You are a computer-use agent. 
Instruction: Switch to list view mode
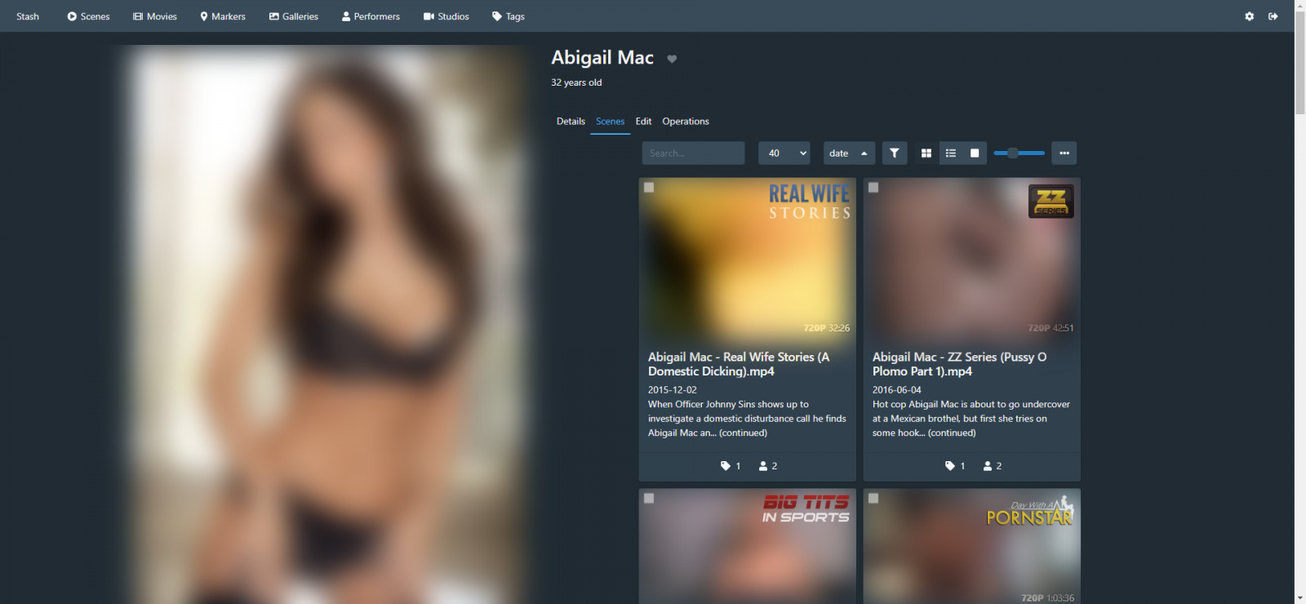coord(950,153)
